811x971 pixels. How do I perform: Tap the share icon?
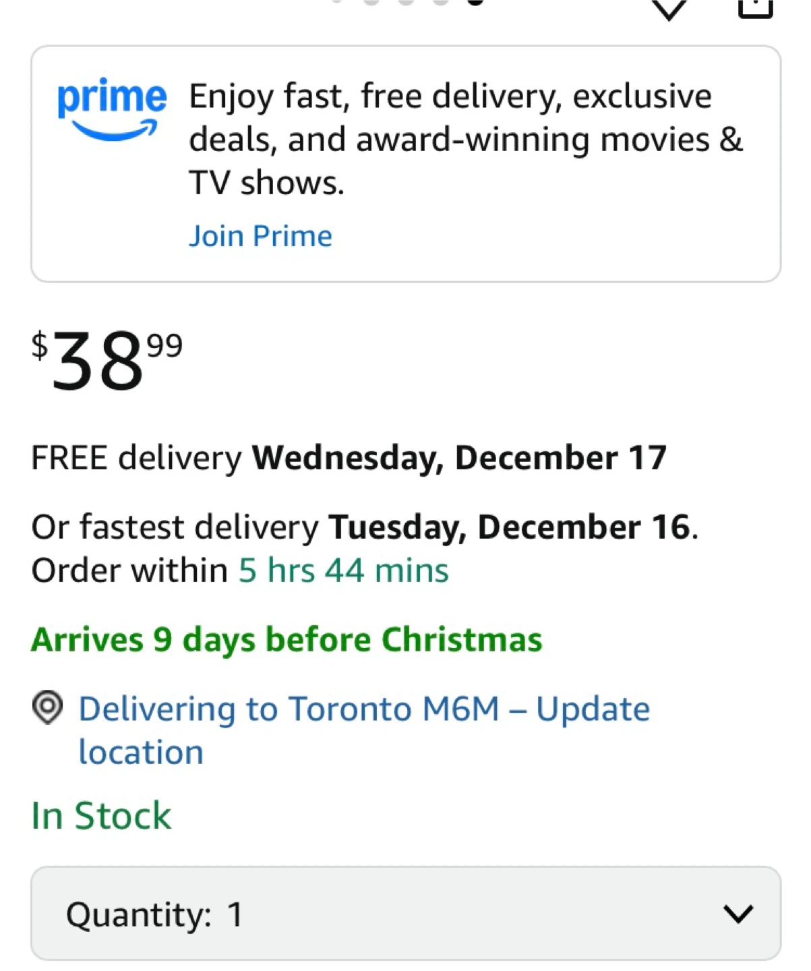(x=755, y=7)
